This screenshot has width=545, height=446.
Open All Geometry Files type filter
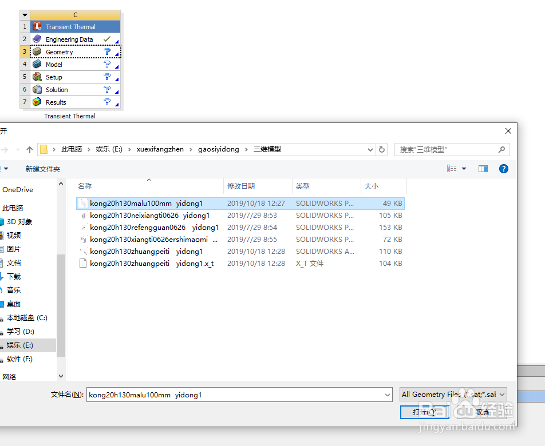click(453, 395)
